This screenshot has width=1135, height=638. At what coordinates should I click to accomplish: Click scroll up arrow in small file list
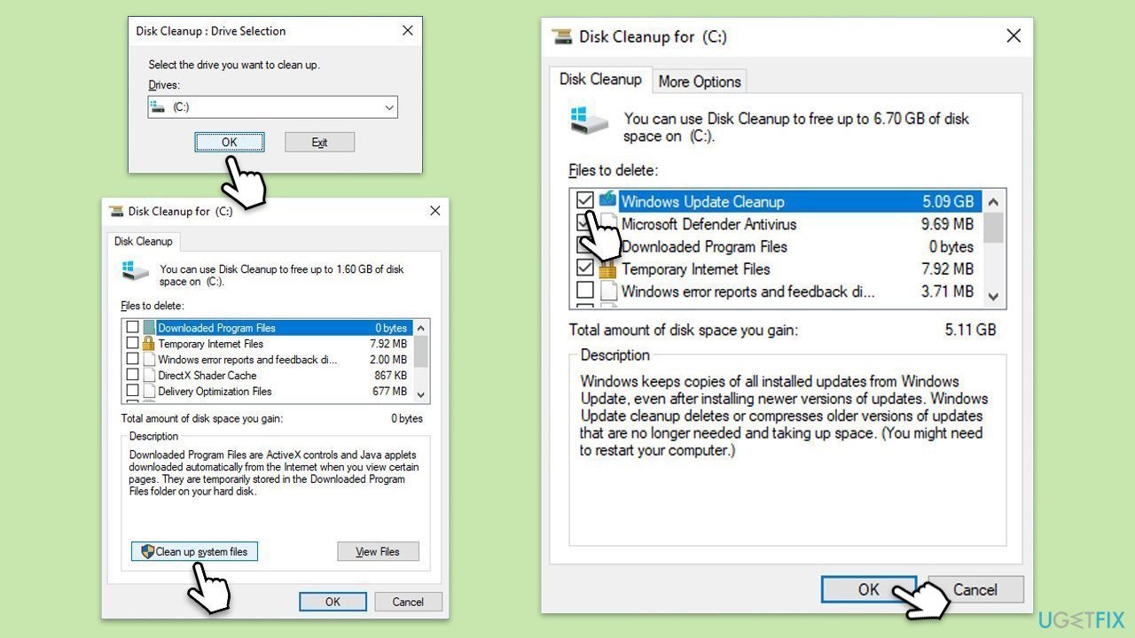[421, 328]
